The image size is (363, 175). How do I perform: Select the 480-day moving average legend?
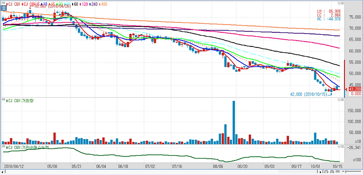pyautogui.click(x=103, y=4)
